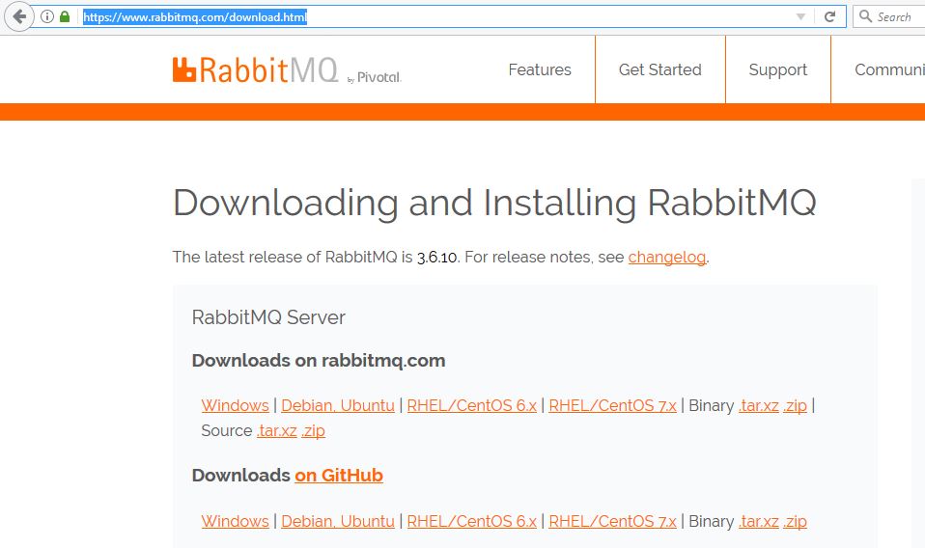Click RHEL/CentOS 7.x under rabbitmq.com downloads
Viewport: 925px width, 548px height.
[x=612, y=405]
